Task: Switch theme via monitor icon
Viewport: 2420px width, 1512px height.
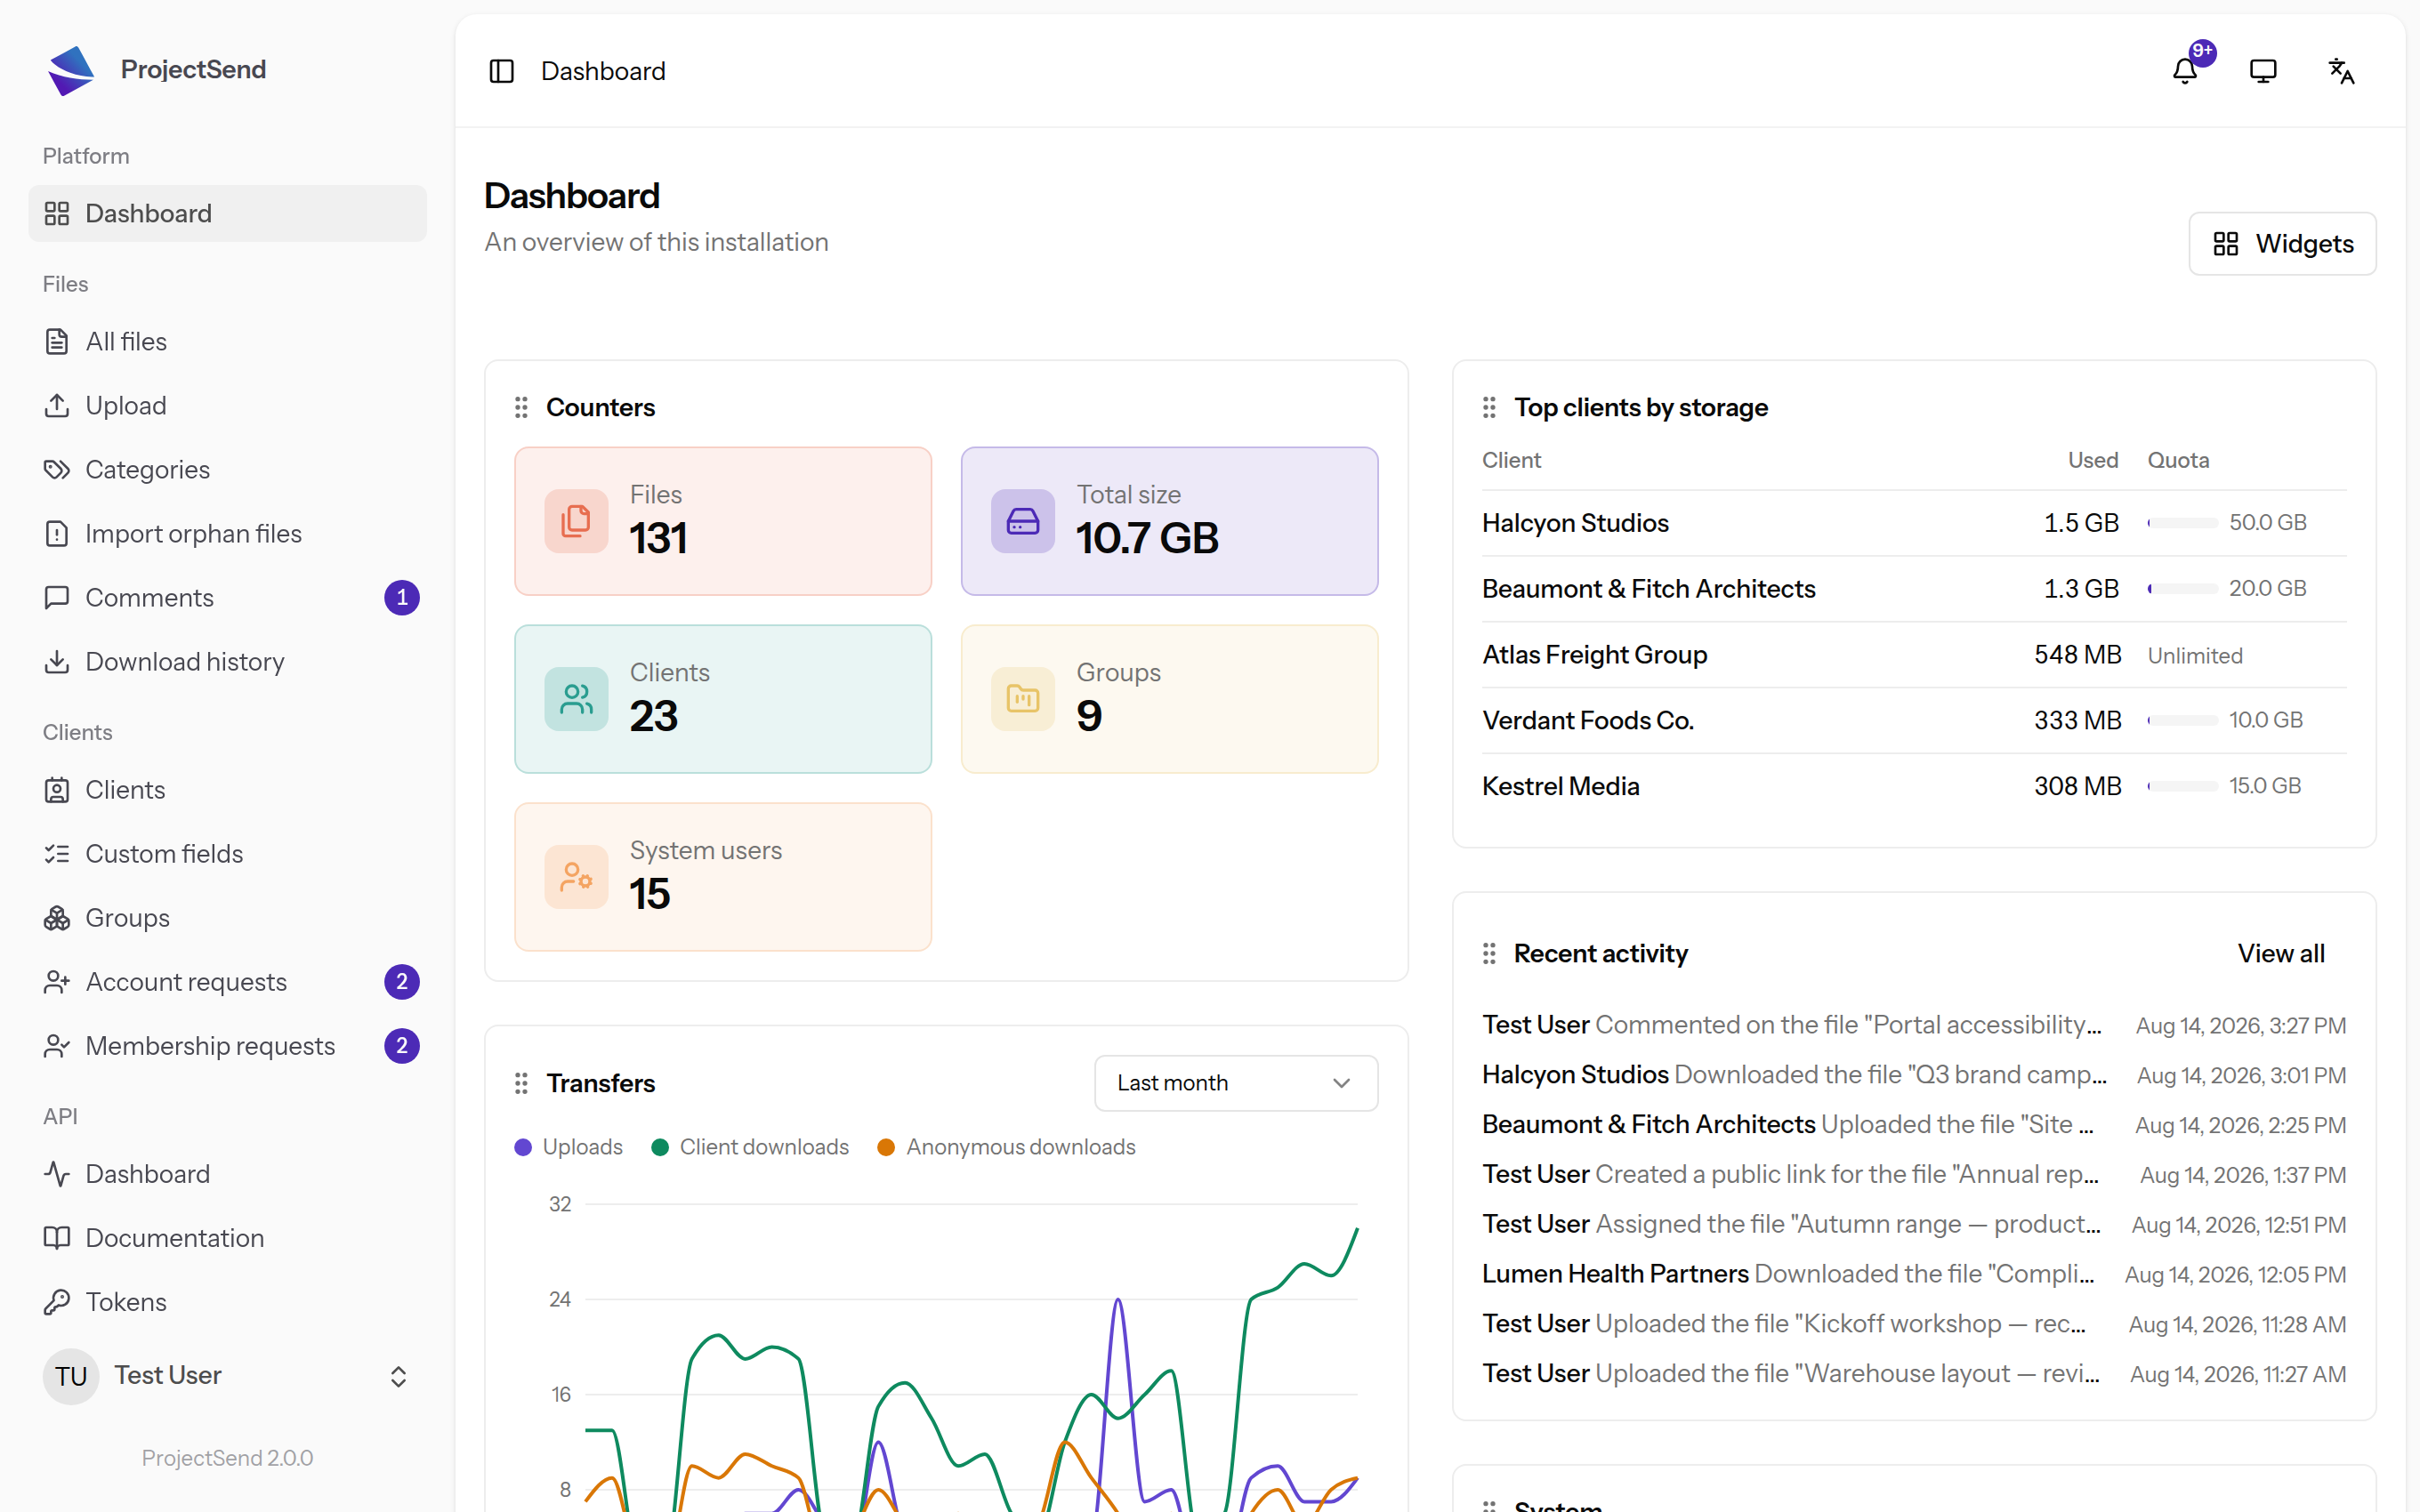Action: click(x=2263, y=71)
